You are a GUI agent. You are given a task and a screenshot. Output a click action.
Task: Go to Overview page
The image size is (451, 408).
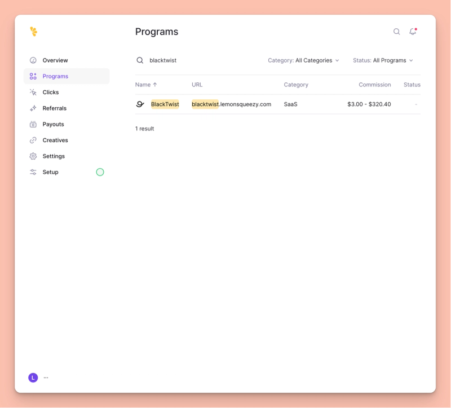tap(67, 60)
